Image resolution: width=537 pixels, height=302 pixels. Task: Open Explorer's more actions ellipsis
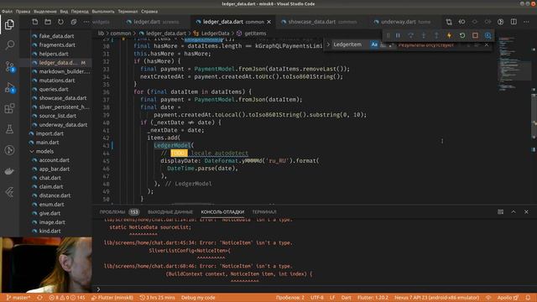pyautogui.click(x=86, y=22)
